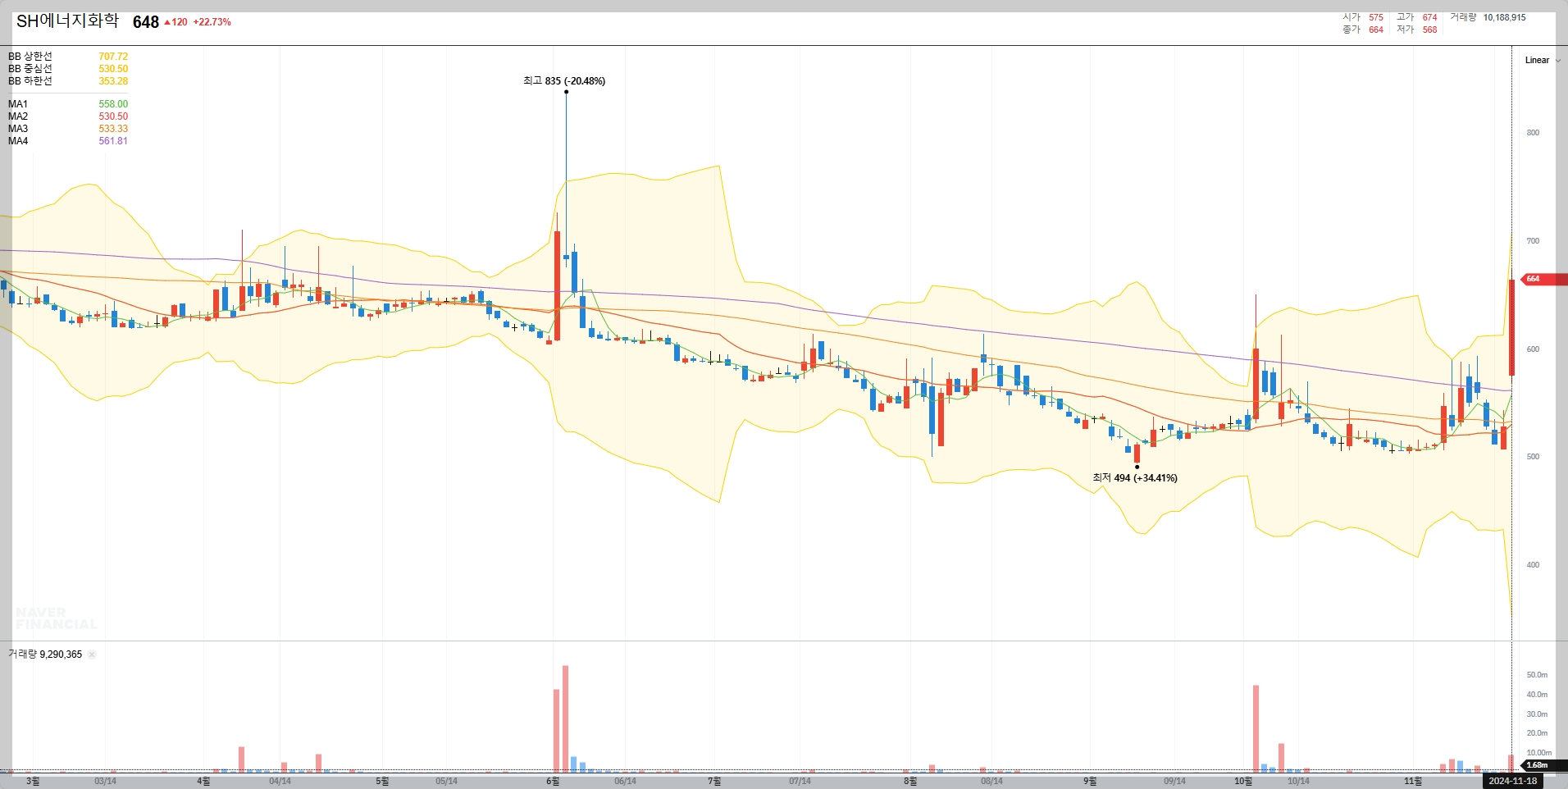Click the BB 상한선 legend label
Screen dimensions: 1568x789
pyautogui.click(x=30, y=57)
